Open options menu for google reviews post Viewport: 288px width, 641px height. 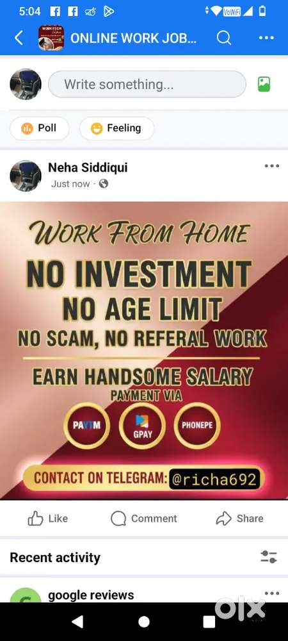point(272,593)
